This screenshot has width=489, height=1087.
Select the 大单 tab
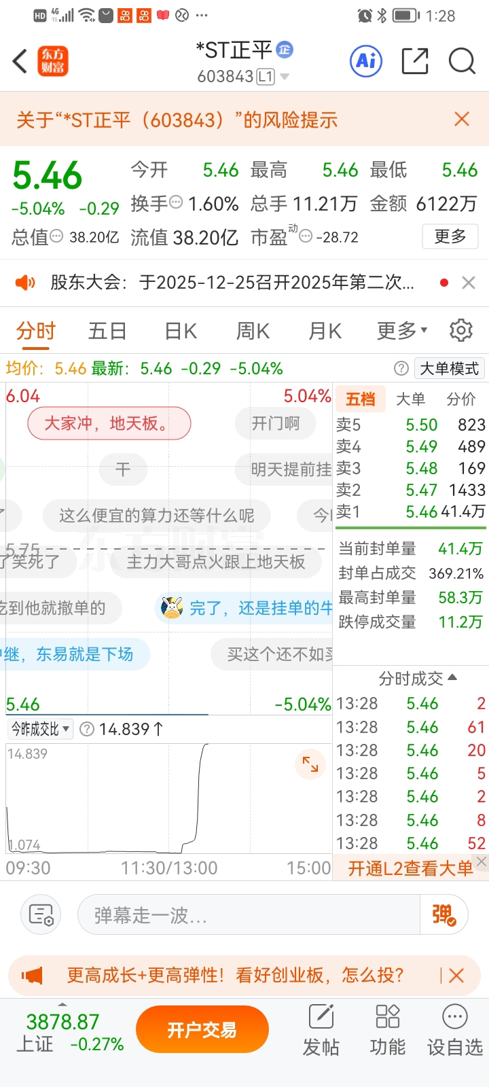click(x=410, y=399)
